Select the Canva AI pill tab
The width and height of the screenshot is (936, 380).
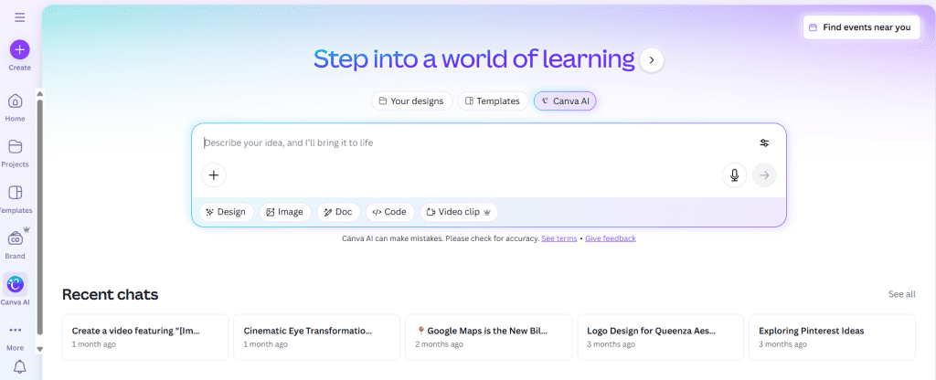[x=565, y=100]
